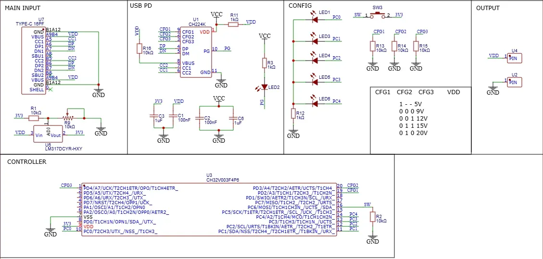
Task: Click the MAIN INPUT section title
Action: tap(23, 8)
